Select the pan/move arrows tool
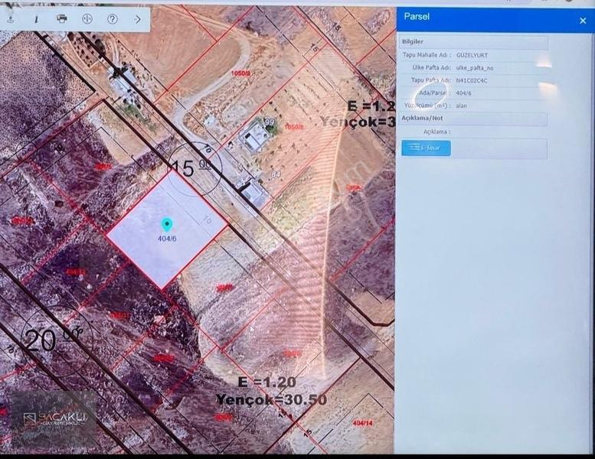 click(x=87, y=18)
